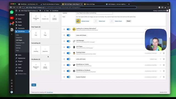This screenshot has width=176, height=99.
Task: Focus the Subtitle input field
Action: coord(94,13)
